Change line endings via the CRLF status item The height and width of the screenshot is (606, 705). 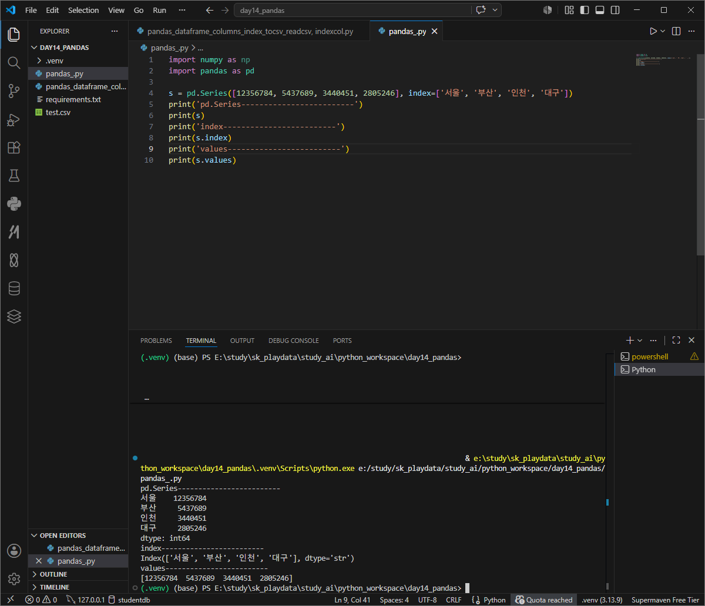pos(454,600)
